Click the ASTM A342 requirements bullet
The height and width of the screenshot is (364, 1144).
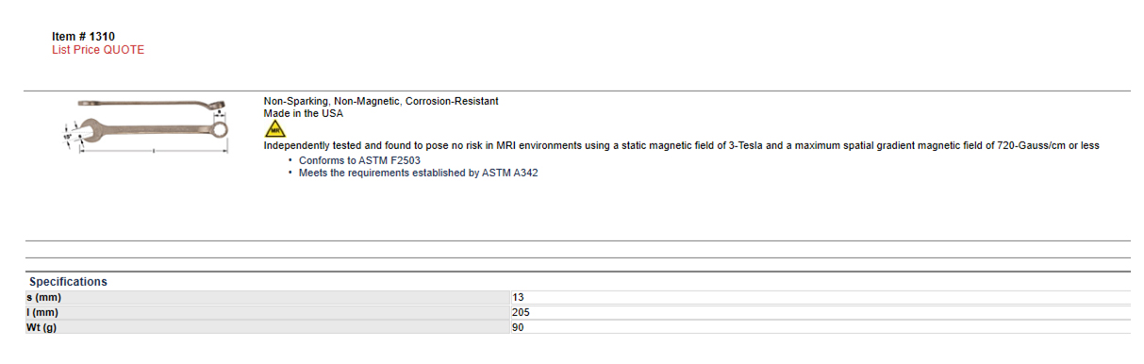pyautogui.click(x=419, y=173)
